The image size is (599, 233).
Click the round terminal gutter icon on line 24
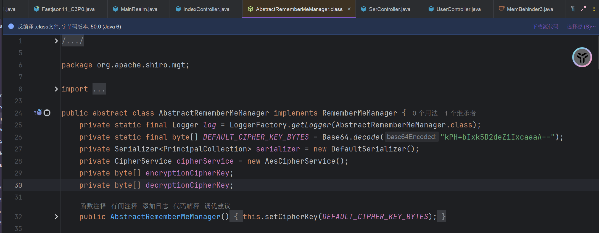click(47, 113)
